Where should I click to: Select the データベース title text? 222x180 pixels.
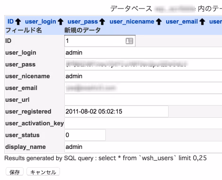point(131,8)
